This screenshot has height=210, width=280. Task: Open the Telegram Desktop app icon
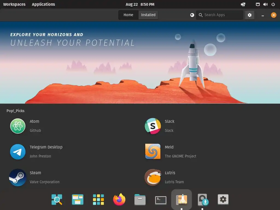(x=18, y=152)
